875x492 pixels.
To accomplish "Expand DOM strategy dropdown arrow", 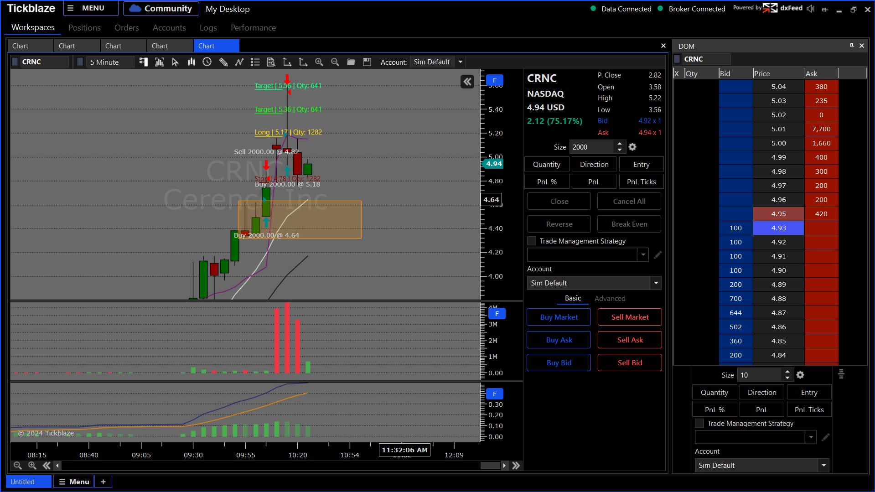I will [x=811, y=437].
